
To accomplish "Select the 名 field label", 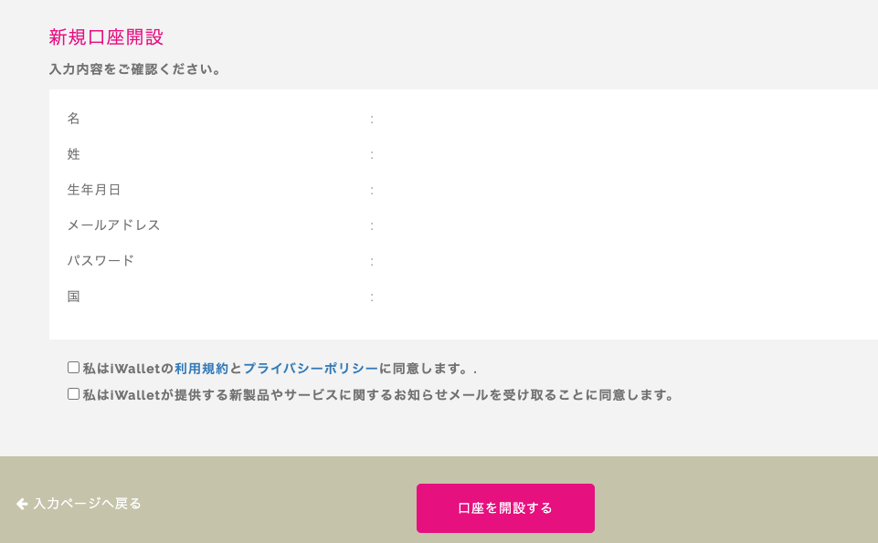I will [x=73, y=119].
